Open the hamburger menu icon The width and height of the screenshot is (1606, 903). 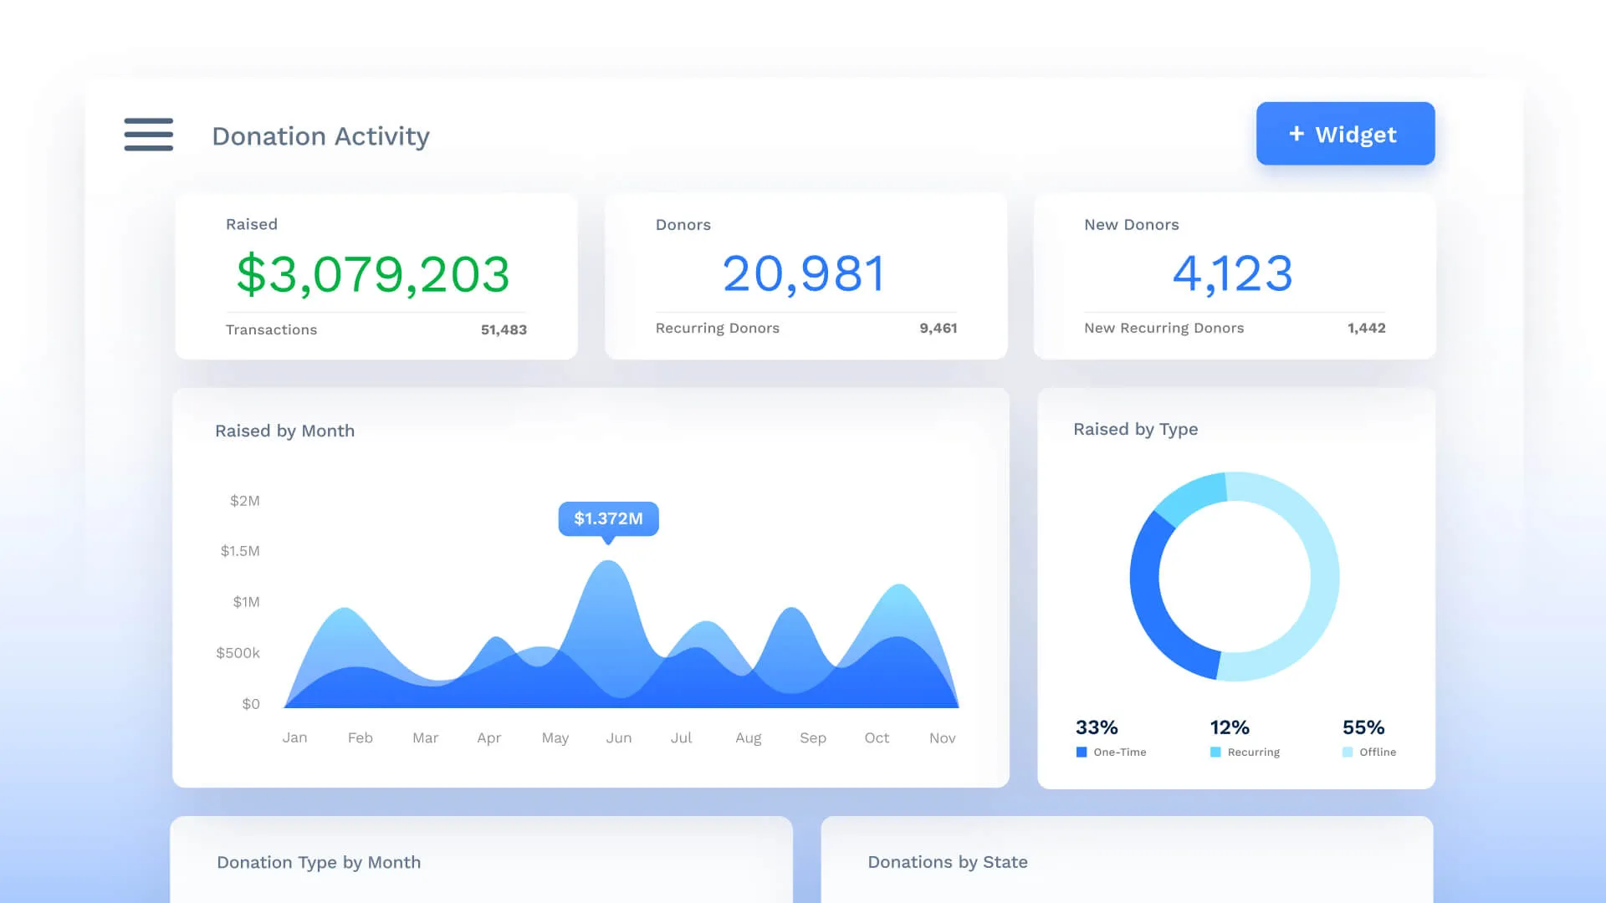[148, 135]
